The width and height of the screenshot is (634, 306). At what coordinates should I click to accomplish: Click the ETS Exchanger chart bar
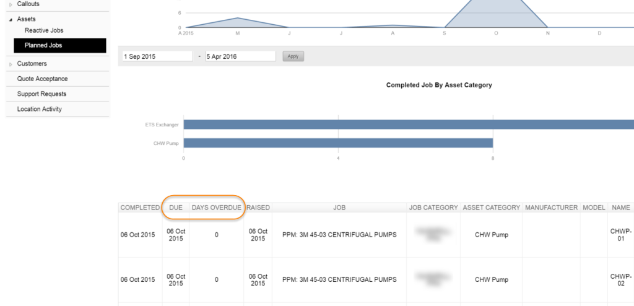point(409,125)
